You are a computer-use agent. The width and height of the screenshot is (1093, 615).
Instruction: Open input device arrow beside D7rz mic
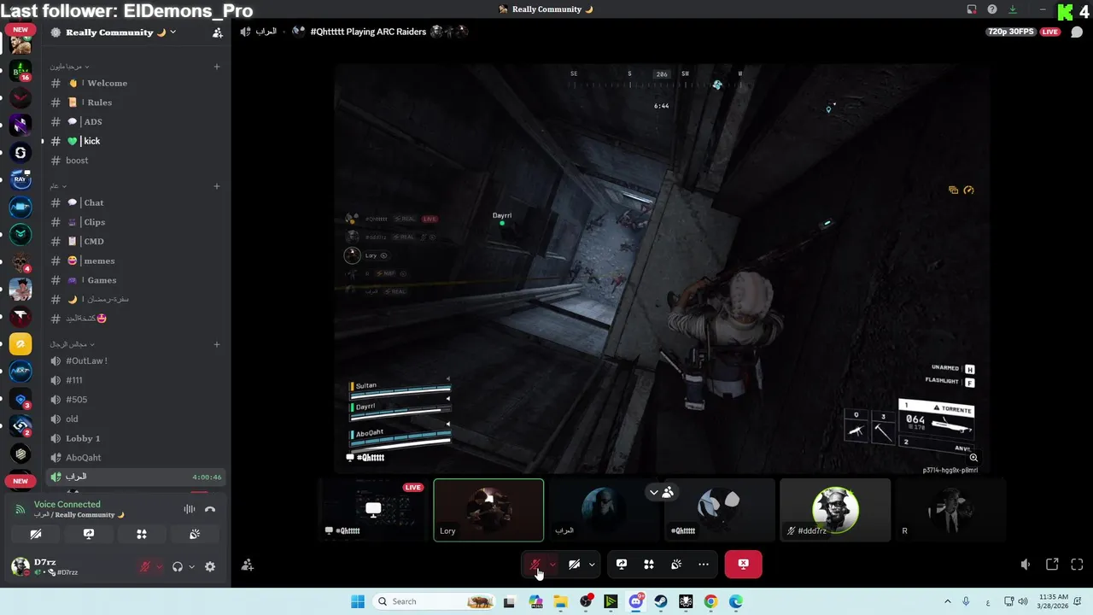159,566
